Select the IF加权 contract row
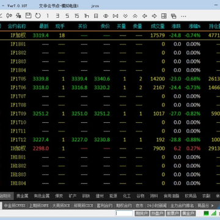Viewport: 220px width, 220px height. pos(110,35)
